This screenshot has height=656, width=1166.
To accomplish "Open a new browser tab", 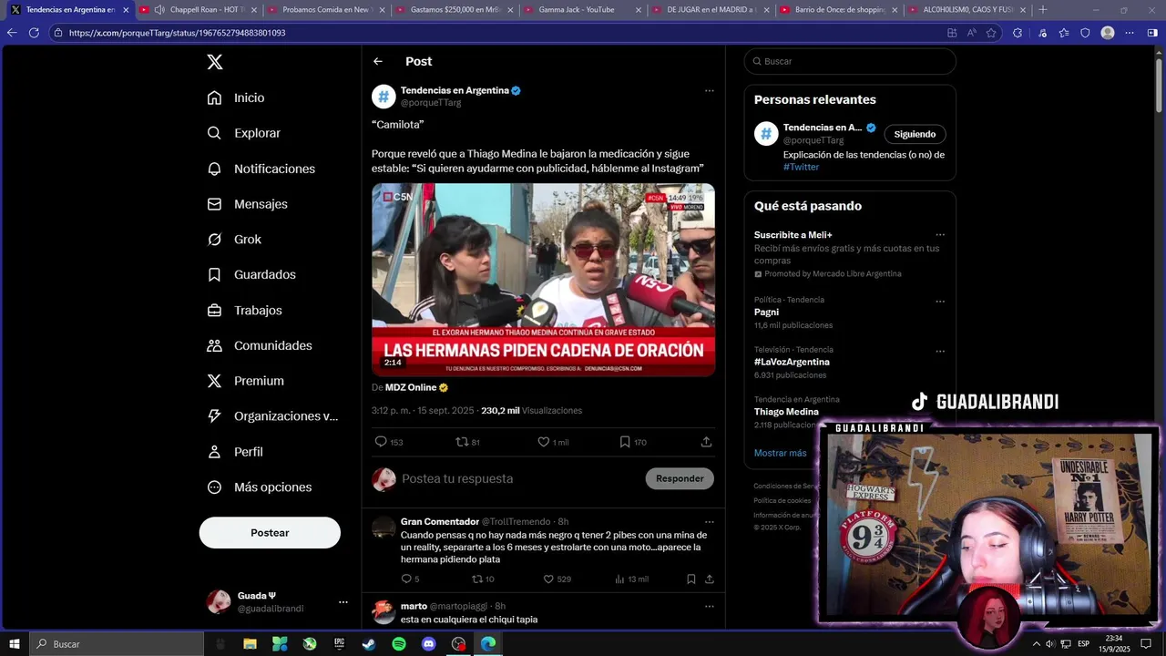I will [x=1043, y=9].
